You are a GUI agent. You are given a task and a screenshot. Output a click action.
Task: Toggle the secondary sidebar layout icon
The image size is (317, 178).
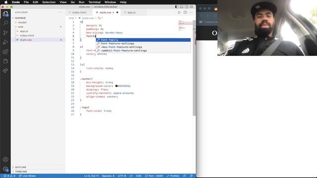(x=186, y=6)
